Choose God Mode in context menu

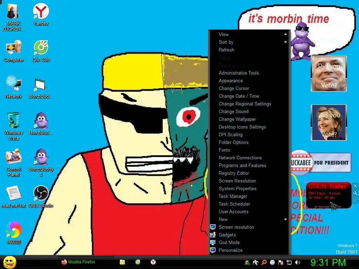(250, 242)
